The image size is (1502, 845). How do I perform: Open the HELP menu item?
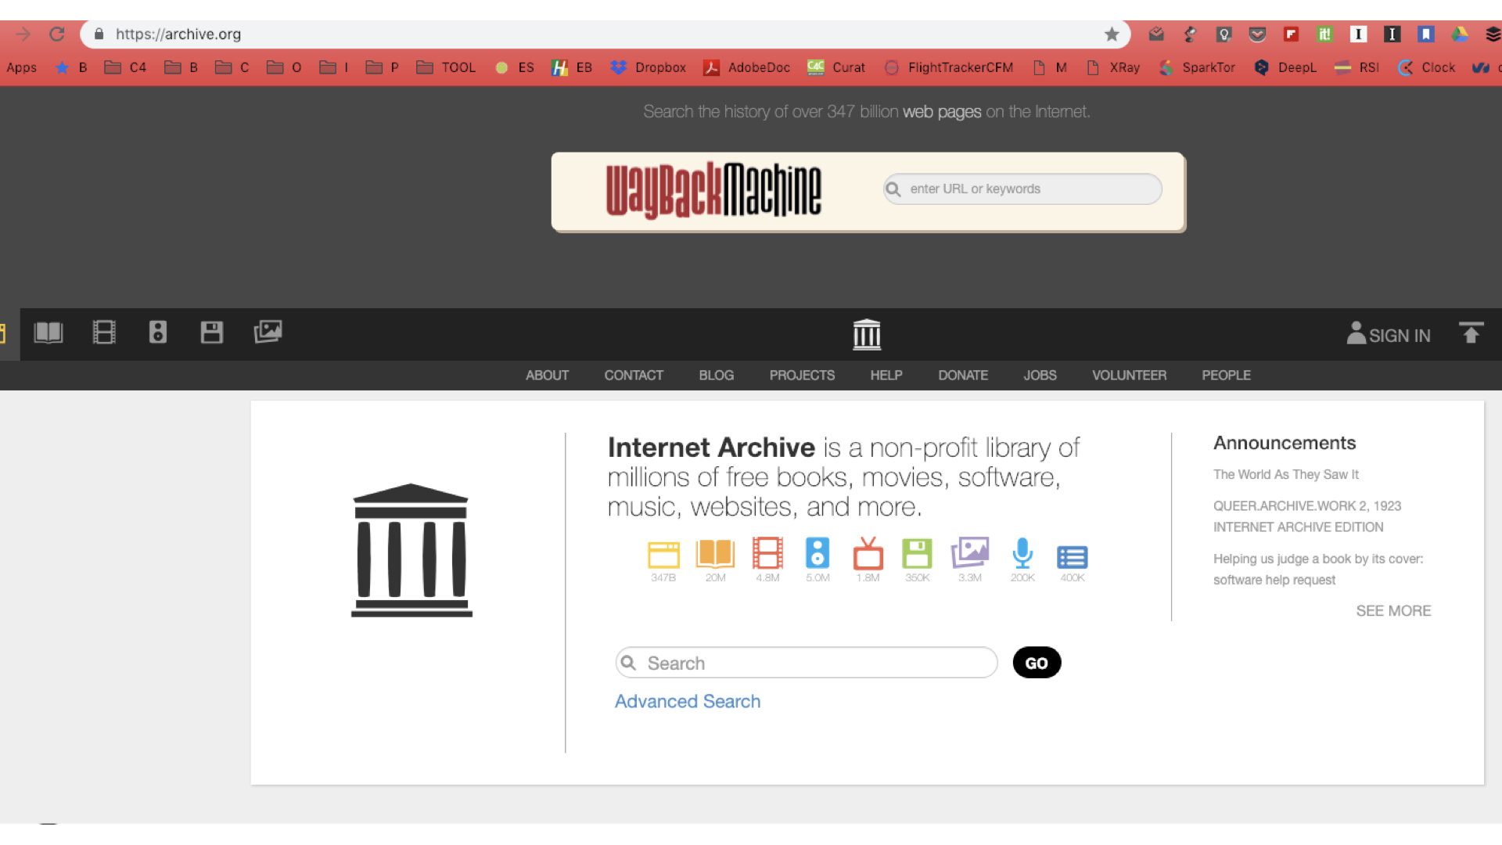(x=886, y=376)
